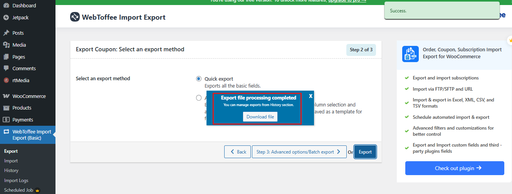Click the Download file button
This screenshot has height=194, width=512.
[x=260, y=116]
